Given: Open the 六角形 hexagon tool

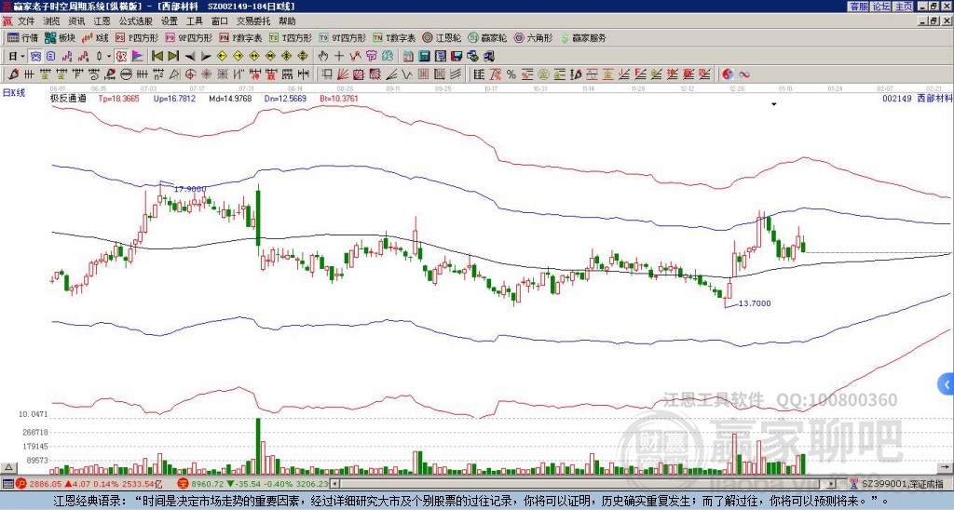Looking at the screenshot, I should 534,37.
